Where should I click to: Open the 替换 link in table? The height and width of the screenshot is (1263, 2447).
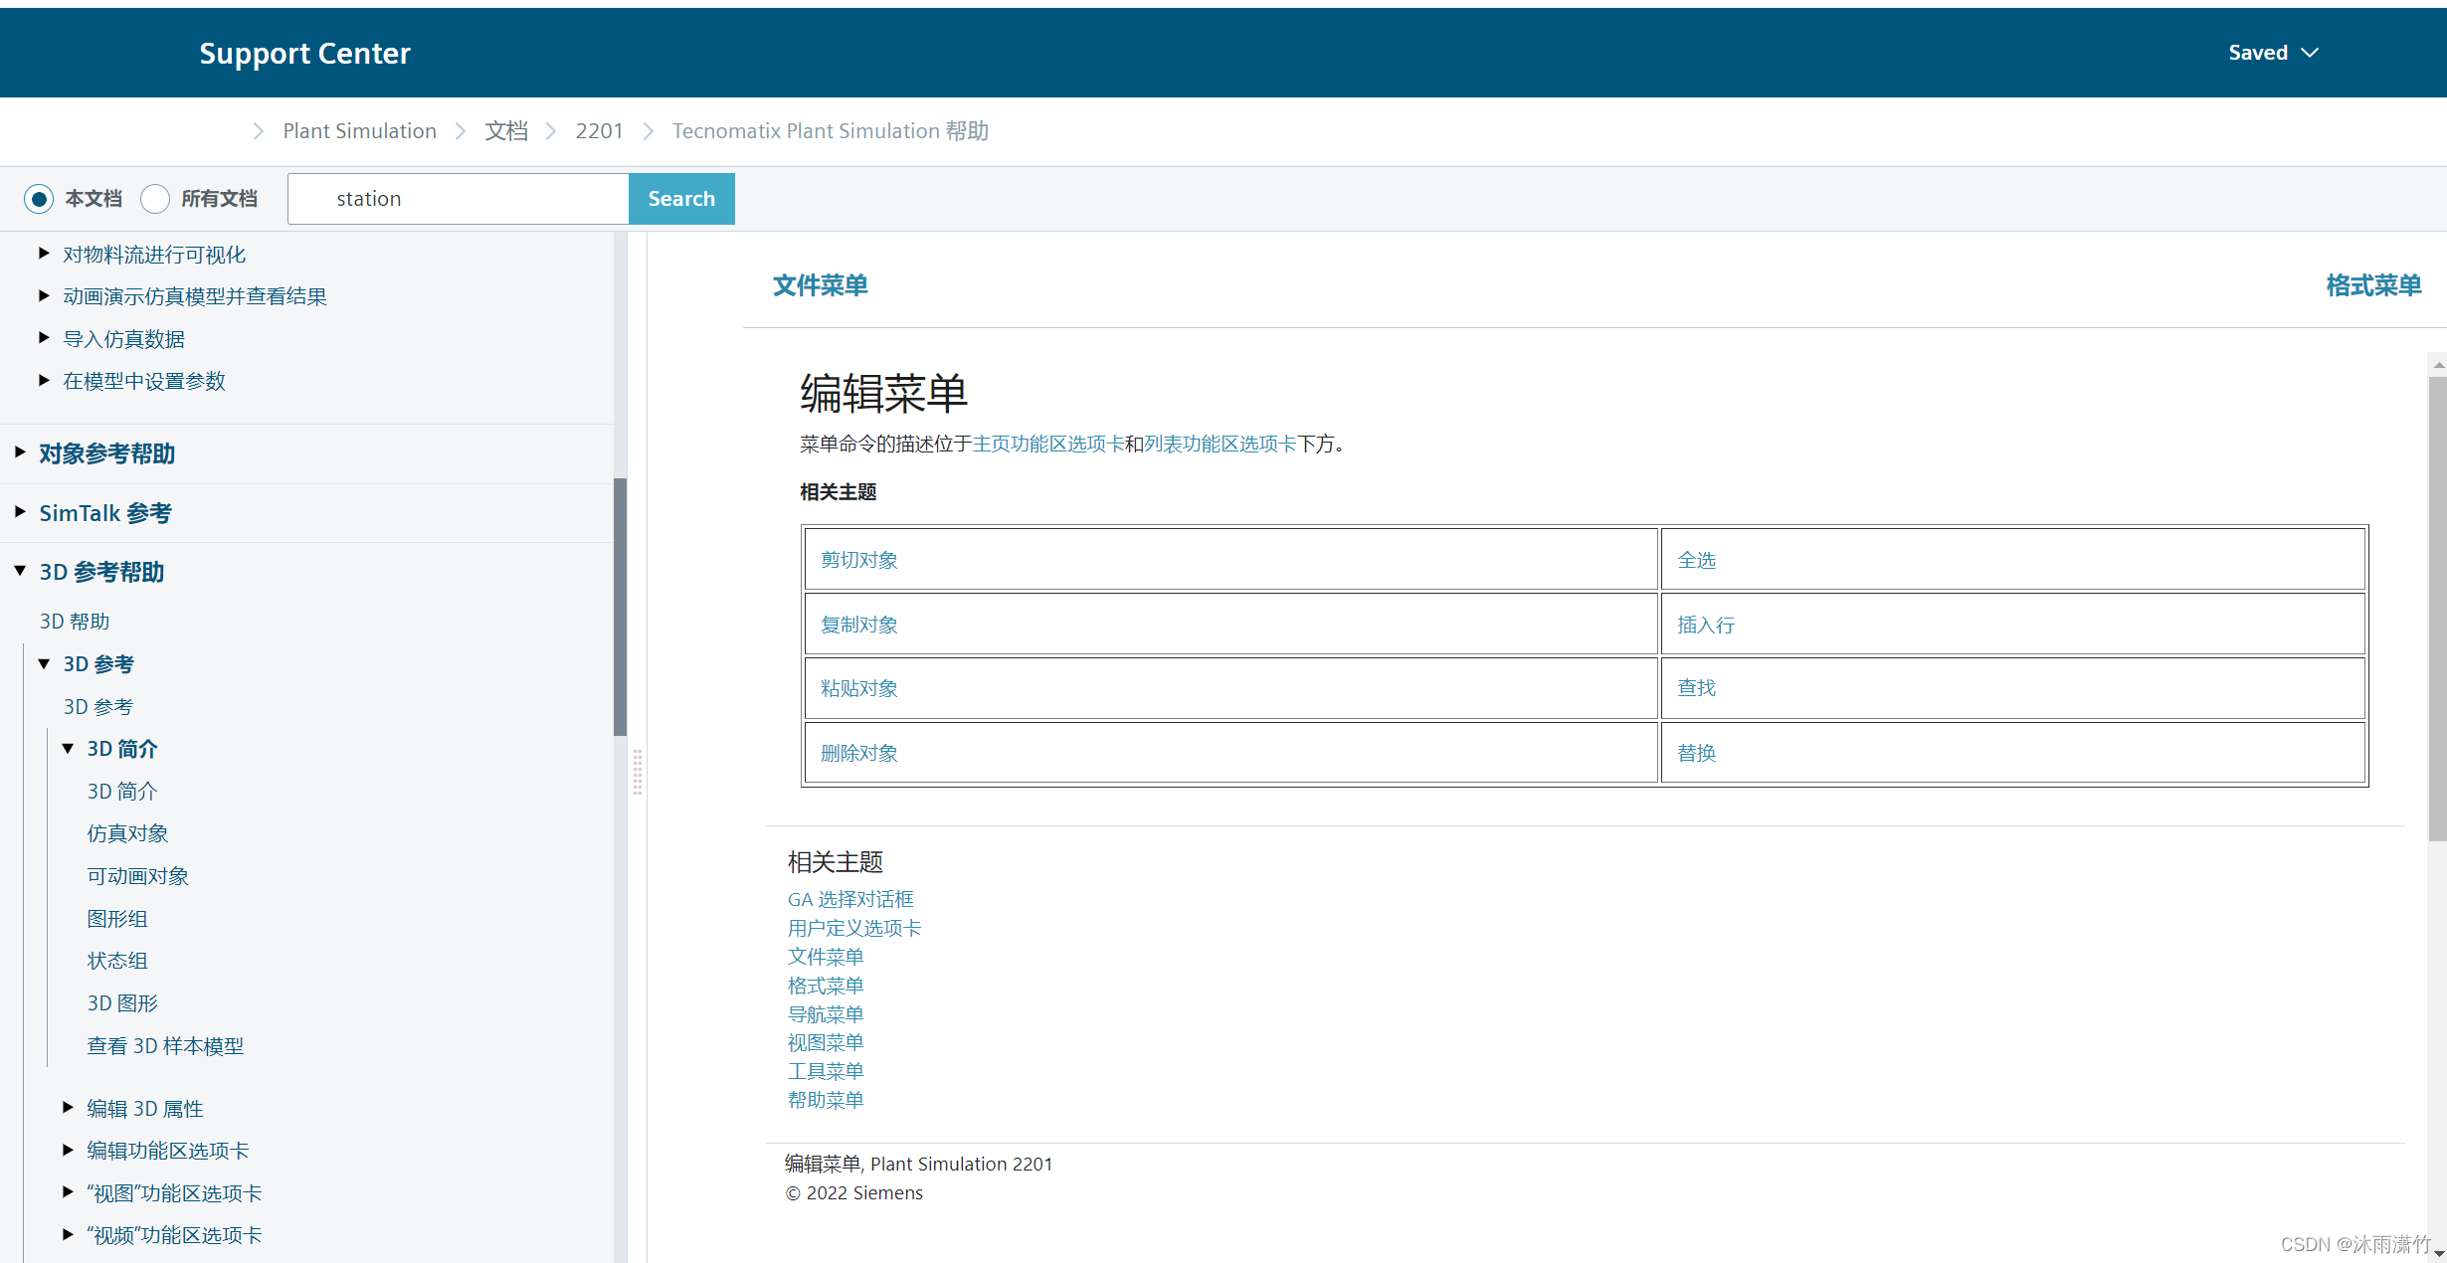coord(1696,753)
